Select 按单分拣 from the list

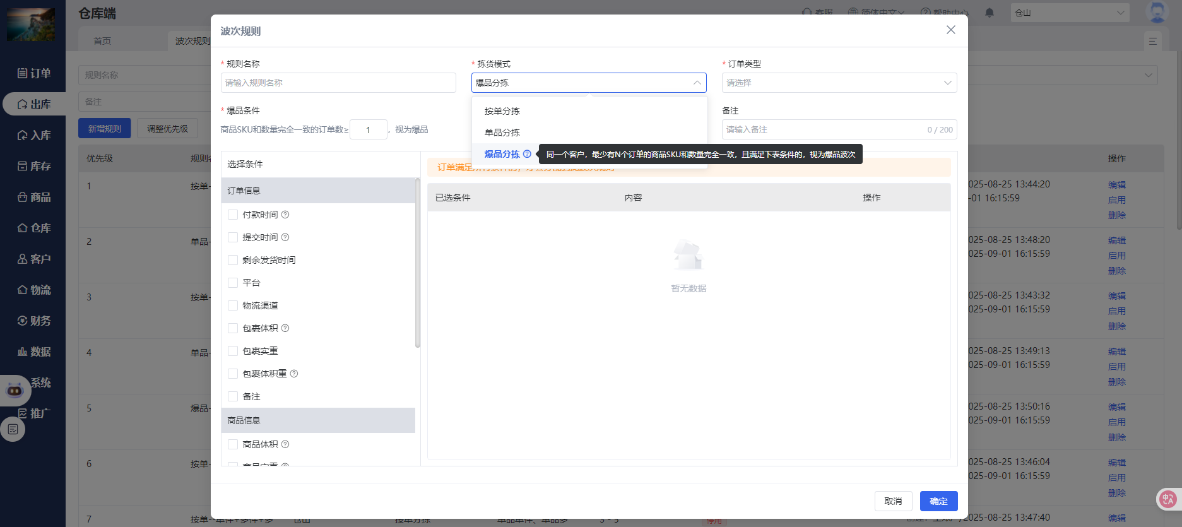tap(502, 111)
